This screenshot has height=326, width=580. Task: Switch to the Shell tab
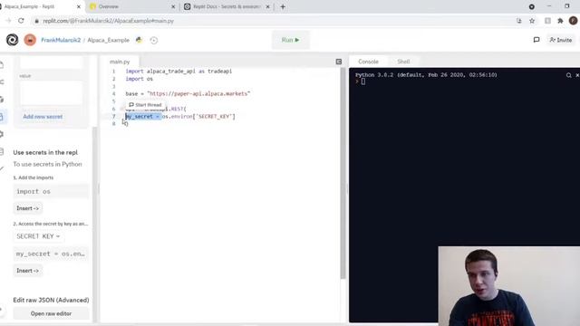[403, 62]
